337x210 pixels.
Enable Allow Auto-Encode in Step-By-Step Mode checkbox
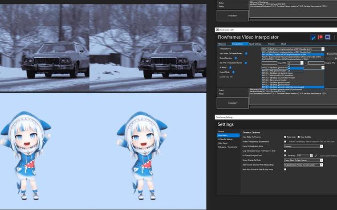(285, 170)
